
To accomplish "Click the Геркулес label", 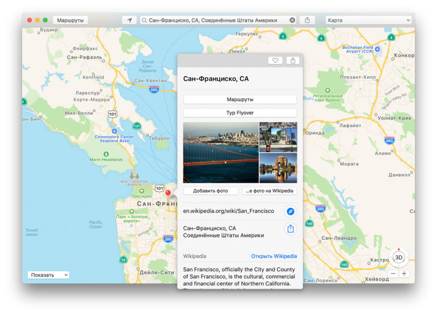I will pyautogui.click(x=247, y=33).
